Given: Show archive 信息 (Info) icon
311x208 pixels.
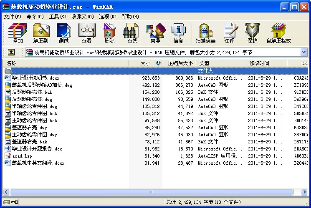Looking at the screenshot, I should click(x=178, y=33).
